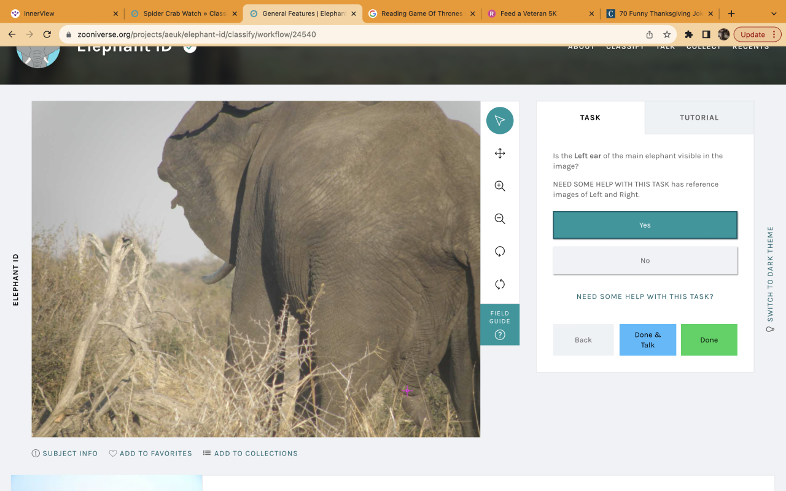Image resolution: width=786 pixels, height=491 pixels.
Task: View site information via lock icon
Action: tap(68, 34)
